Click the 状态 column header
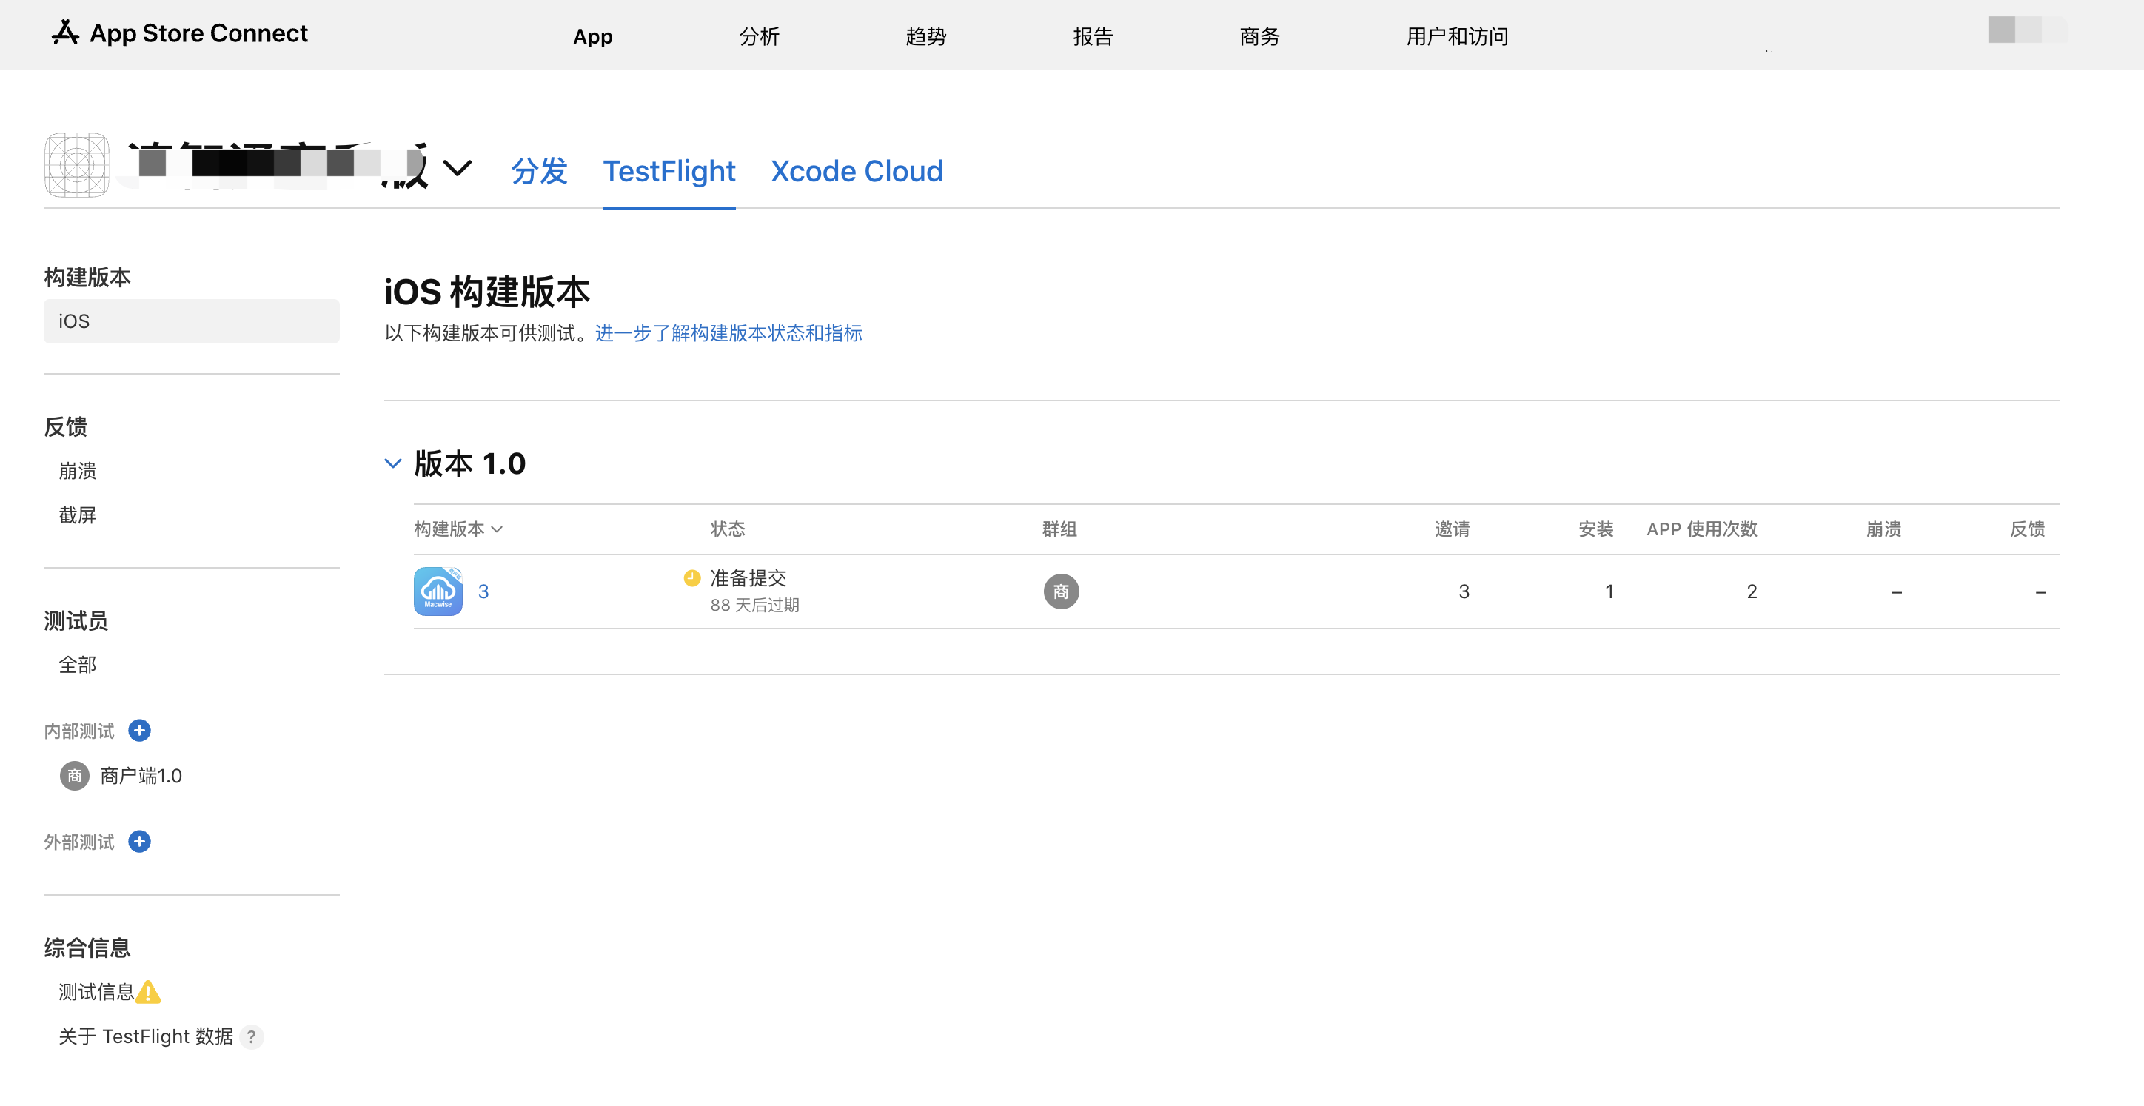Image resolution: width=2144 pixels, height=1106 pixels. 728,529
